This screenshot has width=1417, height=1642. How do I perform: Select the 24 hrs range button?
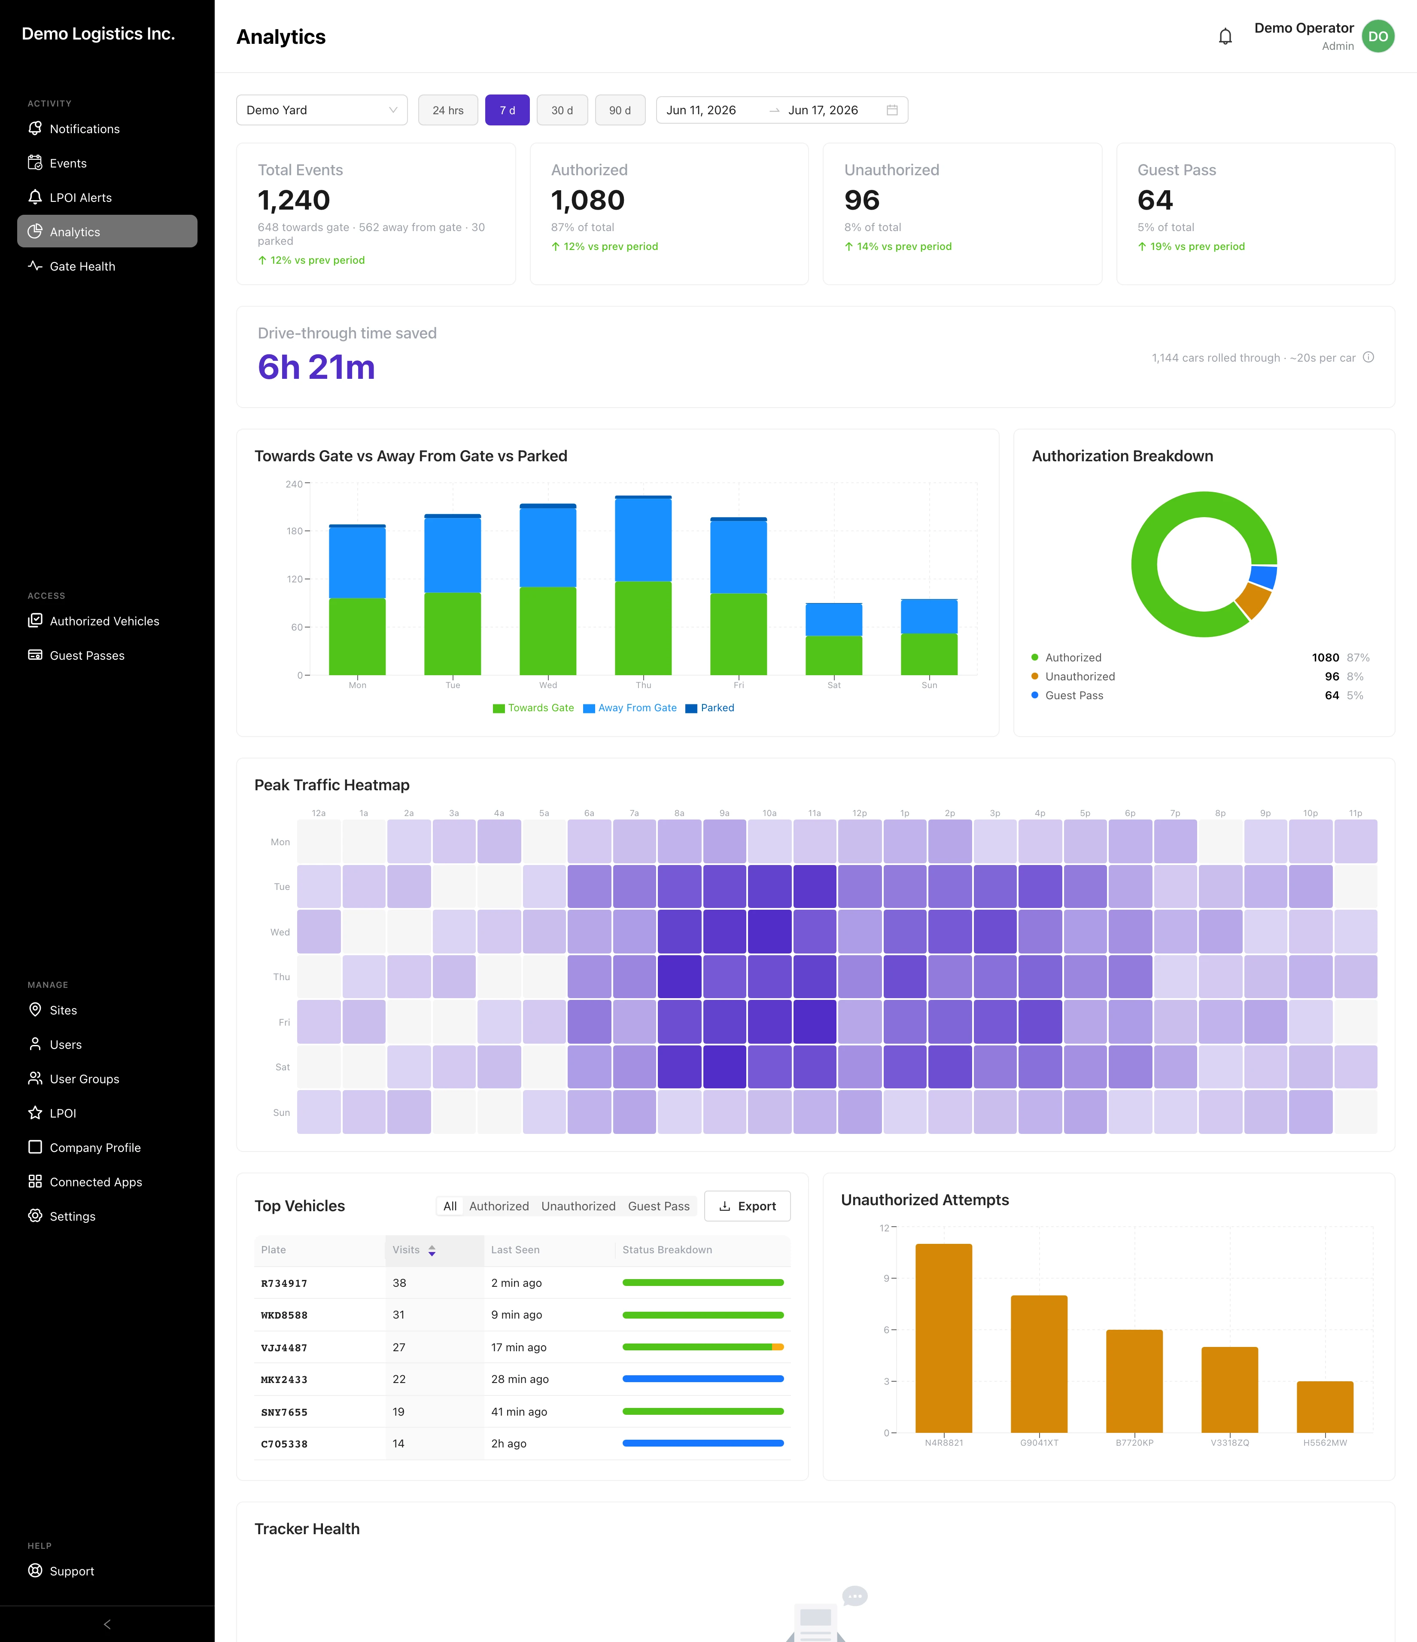(x=447, y=110)
